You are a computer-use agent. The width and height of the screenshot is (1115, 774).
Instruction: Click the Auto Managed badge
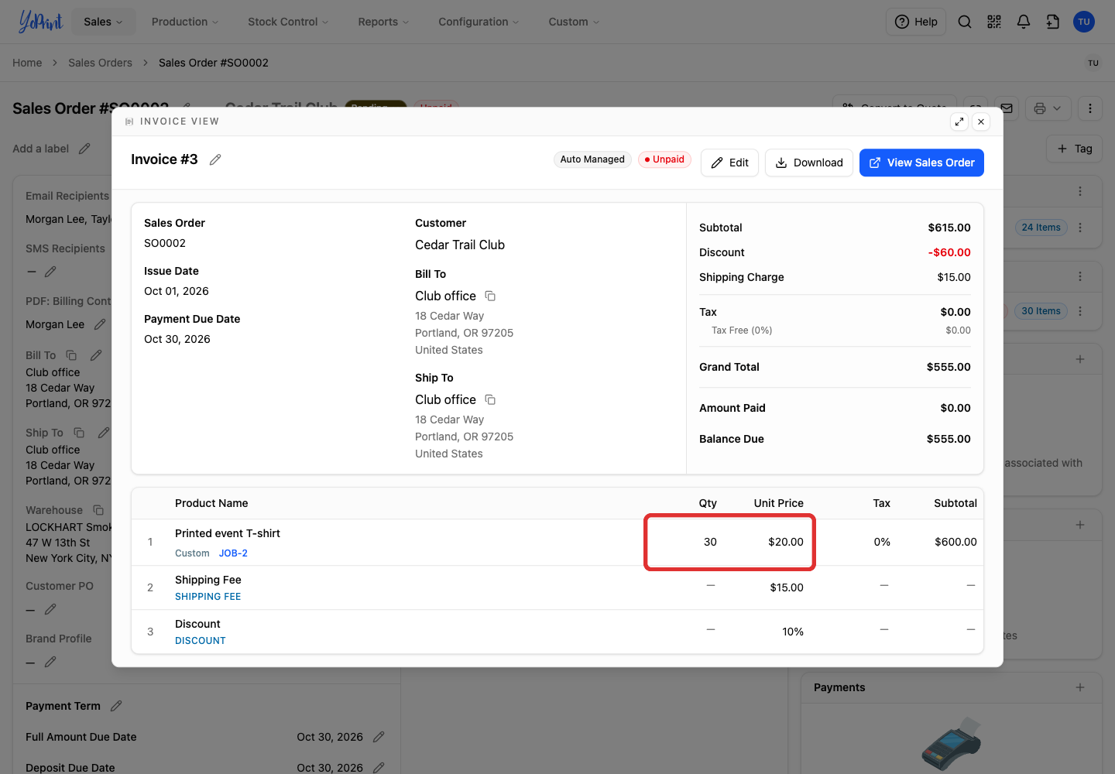(x=592, y=159)
